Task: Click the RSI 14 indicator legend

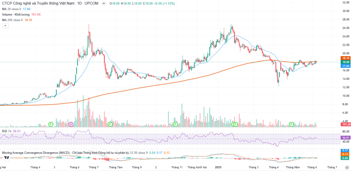Action: click(7, 131)
